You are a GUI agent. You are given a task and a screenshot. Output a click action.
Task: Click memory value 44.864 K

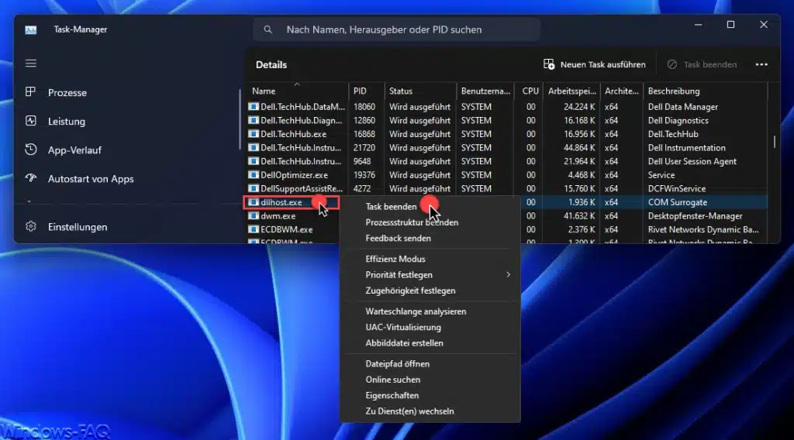pos(579,148)
